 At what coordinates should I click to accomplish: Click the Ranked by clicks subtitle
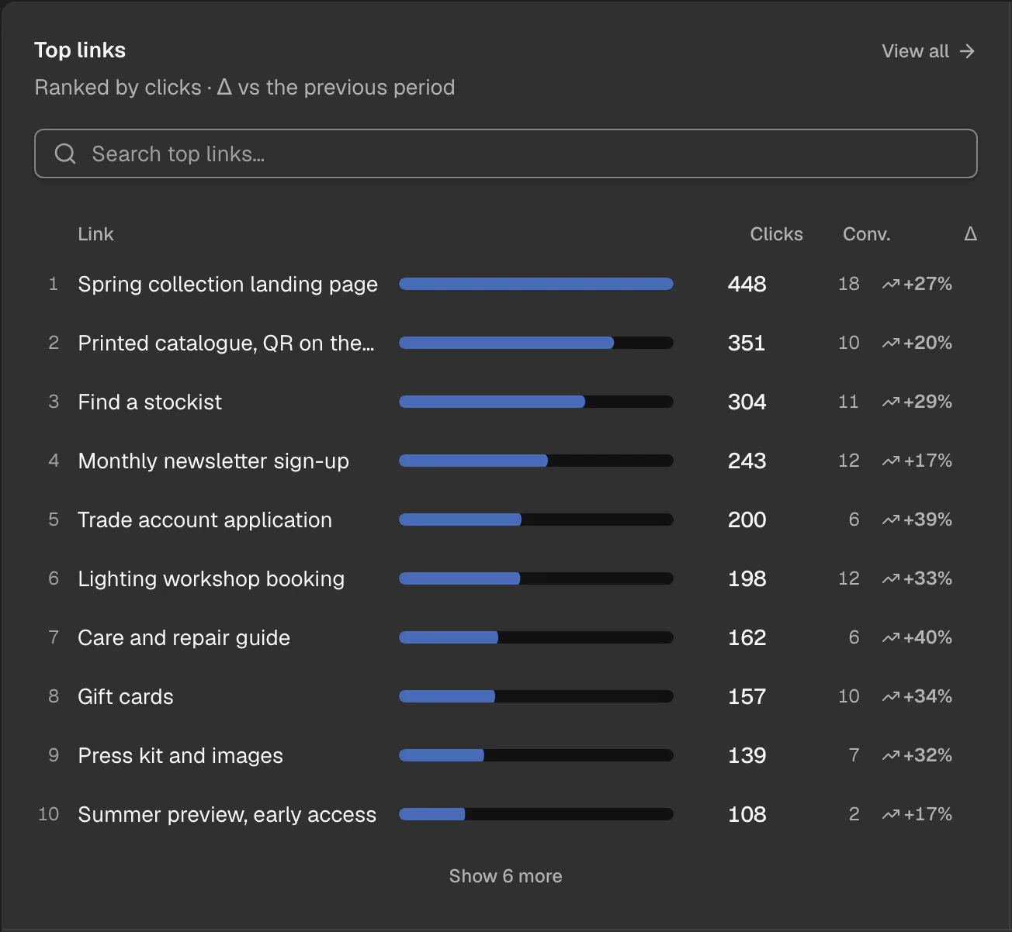pyautogui.click(x=244, y=88)
